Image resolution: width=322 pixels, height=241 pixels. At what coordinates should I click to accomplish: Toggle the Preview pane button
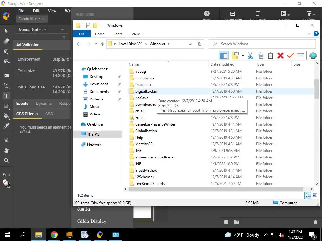click(224, 56)
